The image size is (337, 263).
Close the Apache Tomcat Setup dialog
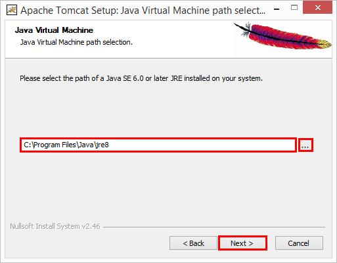pos(317,8)
